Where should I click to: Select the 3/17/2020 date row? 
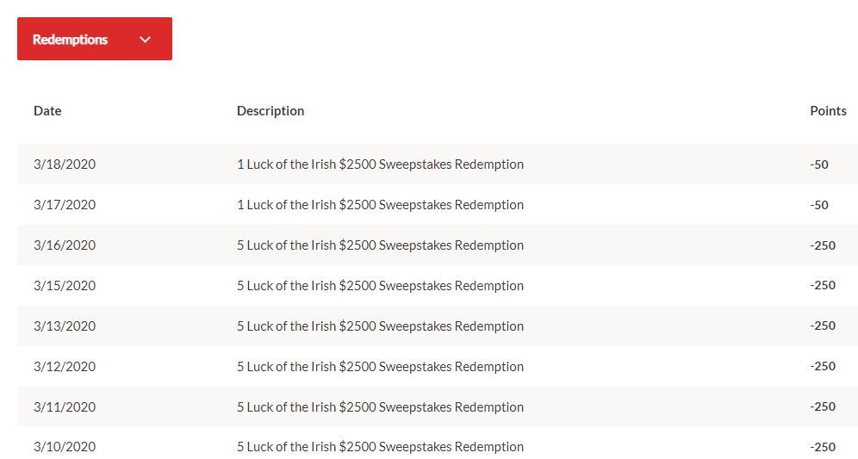tap(65, 205)
